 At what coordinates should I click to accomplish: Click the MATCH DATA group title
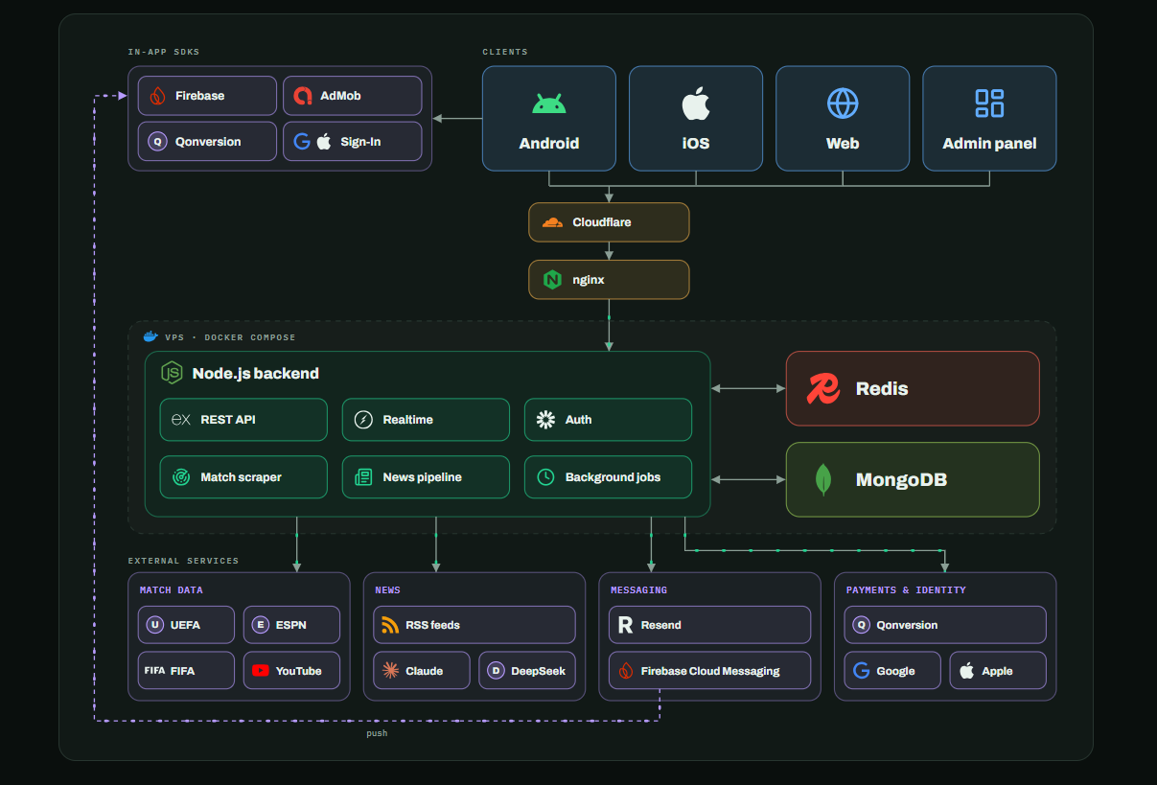(x=171, y=590)
